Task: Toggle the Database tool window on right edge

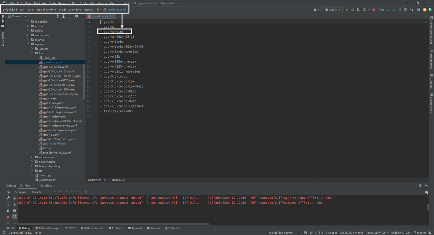Action: pos(431,81)
